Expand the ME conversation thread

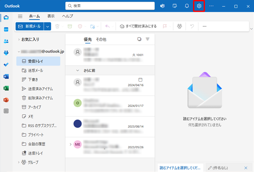click(x=70, y=144)
